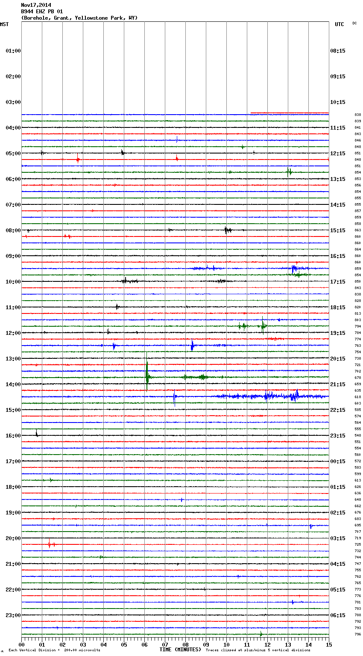
Task: Click the 16:00 MST time label
Action: 13,436
